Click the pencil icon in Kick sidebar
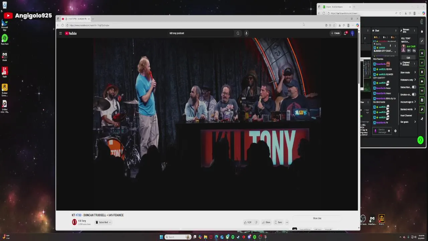This screenshot has height=241, width=428. click(422, 41)
